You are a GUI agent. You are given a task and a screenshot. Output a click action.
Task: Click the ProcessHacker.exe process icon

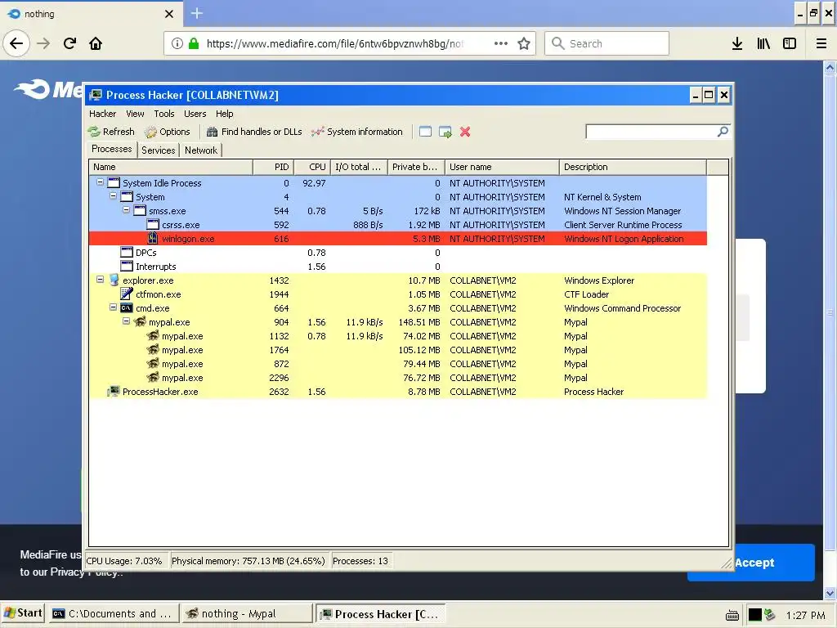114,392
